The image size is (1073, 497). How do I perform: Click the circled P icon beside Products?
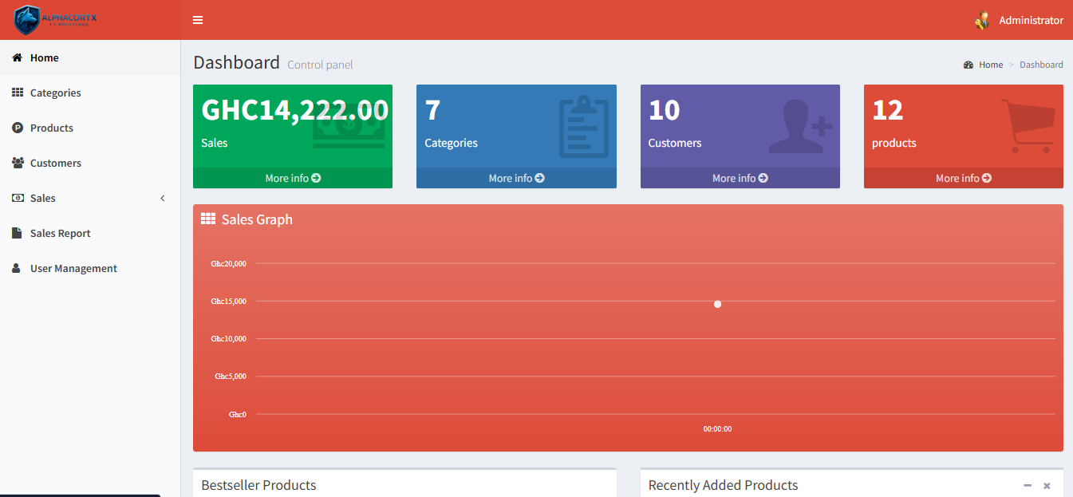coord(17,128)
